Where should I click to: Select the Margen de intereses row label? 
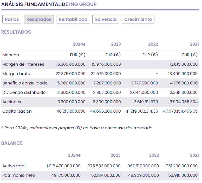[x=23, y=64]
